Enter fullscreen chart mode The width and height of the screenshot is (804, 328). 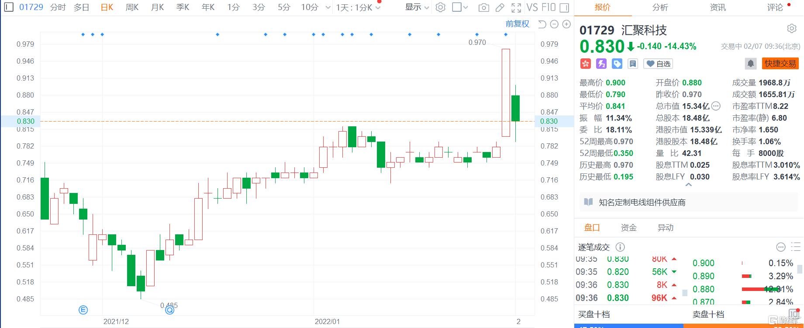[516, 7]
